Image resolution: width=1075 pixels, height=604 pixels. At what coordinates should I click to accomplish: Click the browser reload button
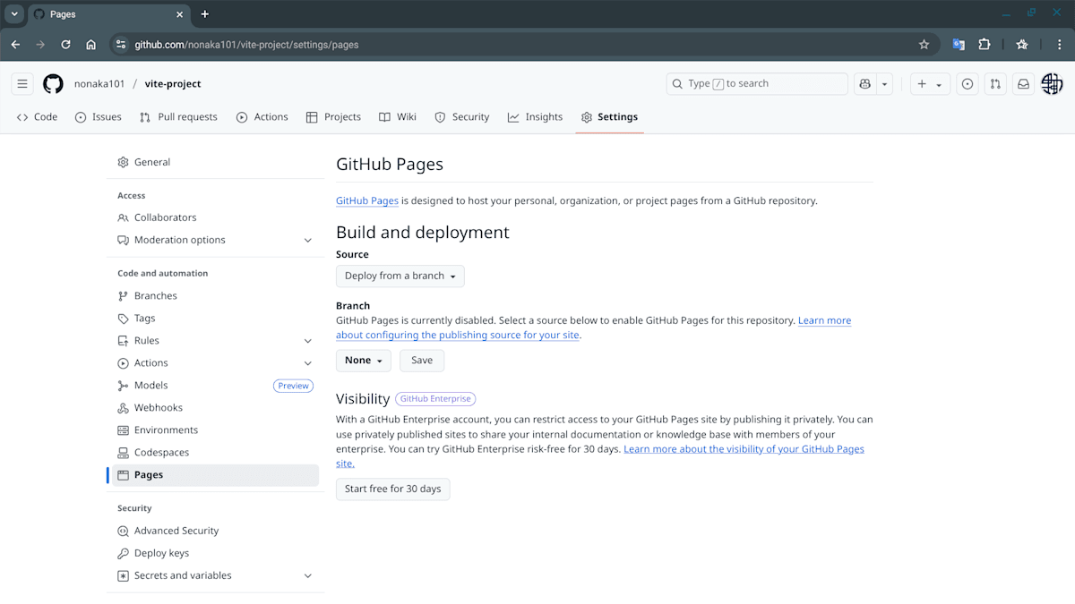[x=65, y=45]
